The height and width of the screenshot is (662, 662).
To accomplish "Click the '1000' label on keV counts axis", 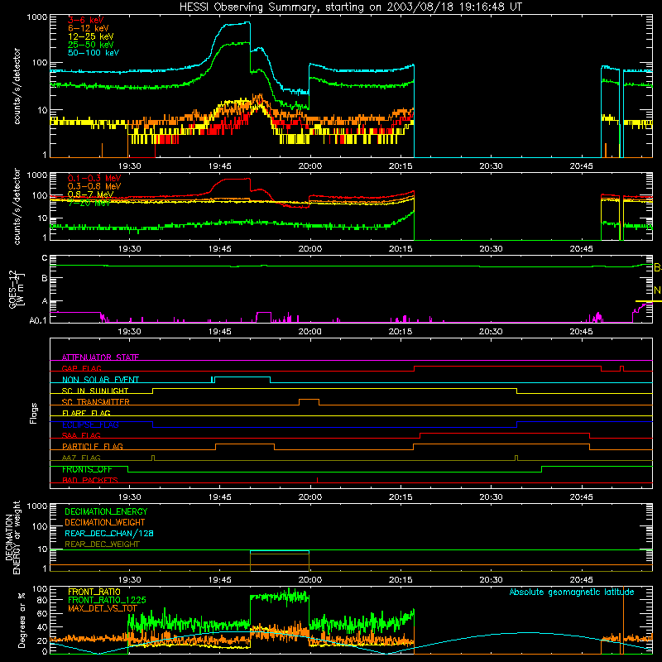I will [36, 17].
